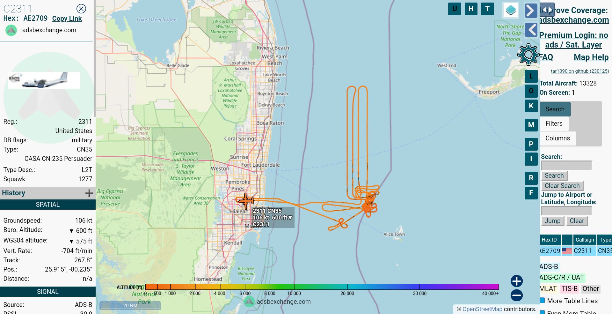612x314 pixels.
Task: Switch to the Search tab
Action: click(555, 109)
